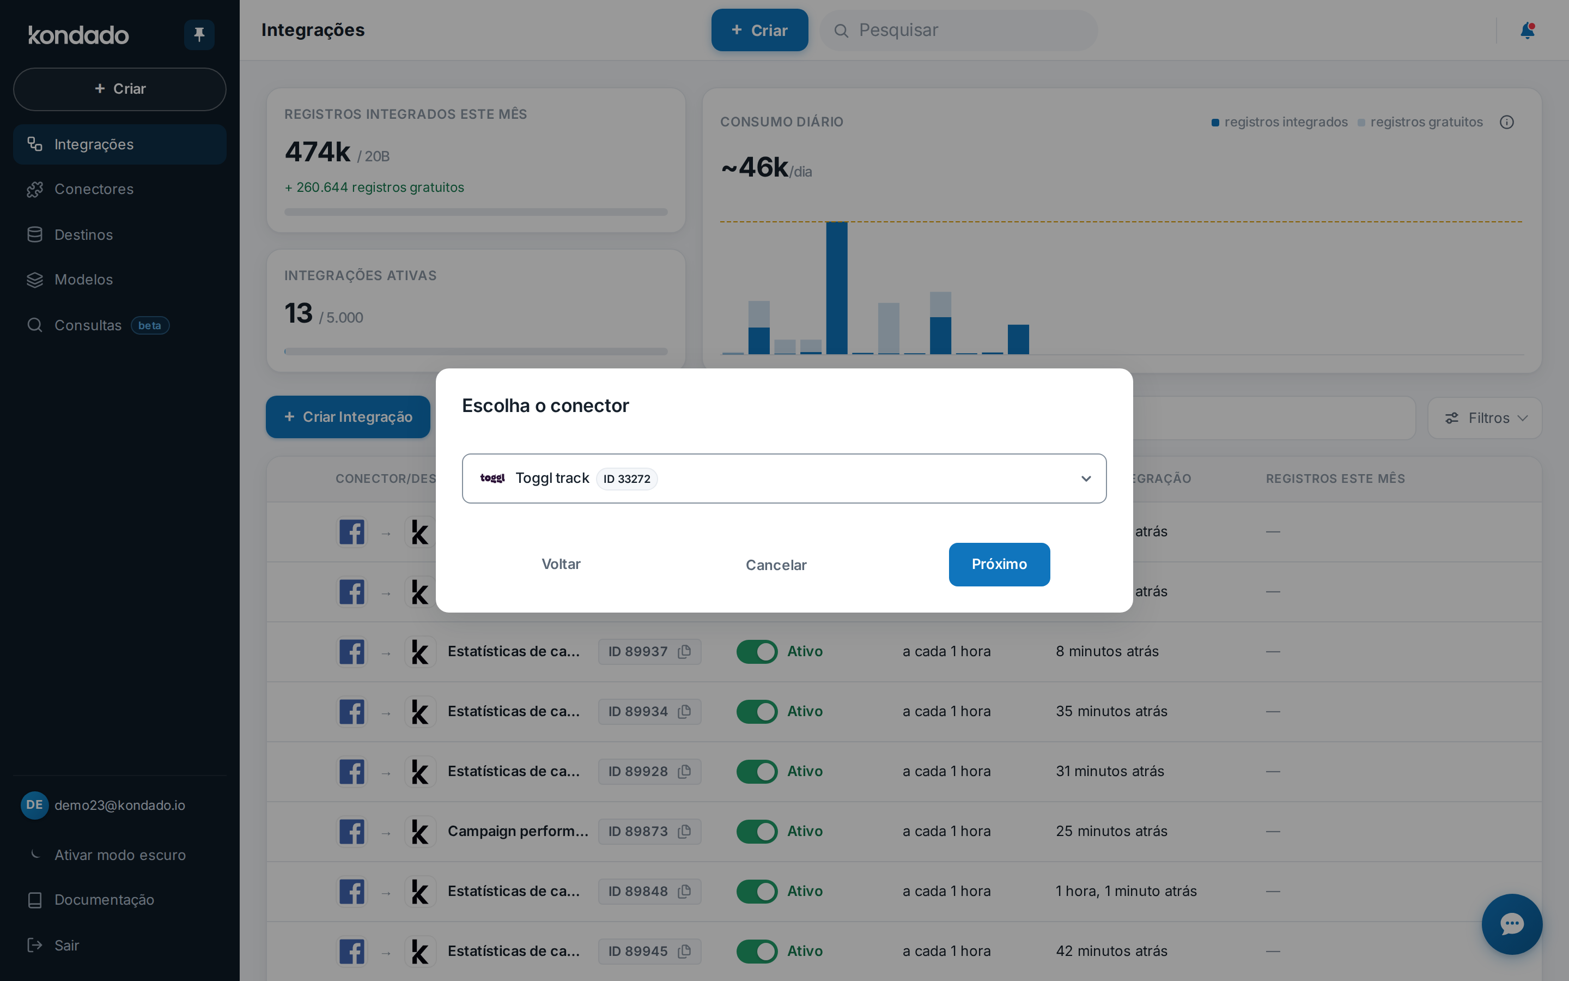Toggle the Ativo switch for ID 89945
This screenshot has width=1569, height=981.
tap(757, 951)
